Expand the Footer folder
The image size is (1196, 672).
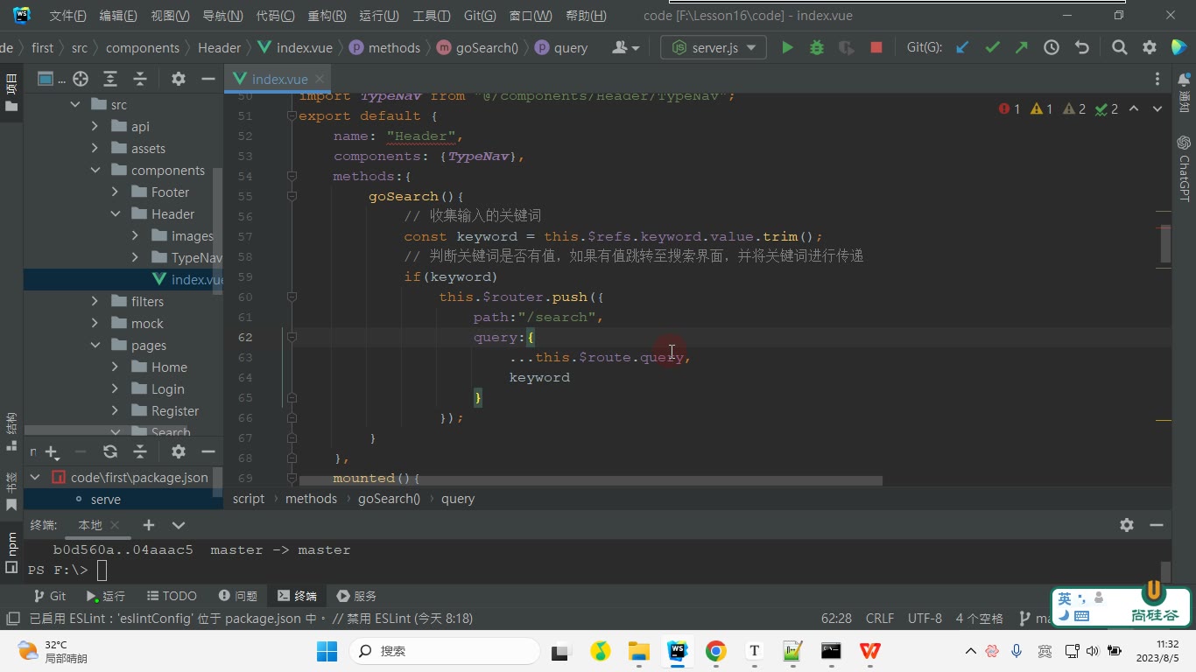115,192
